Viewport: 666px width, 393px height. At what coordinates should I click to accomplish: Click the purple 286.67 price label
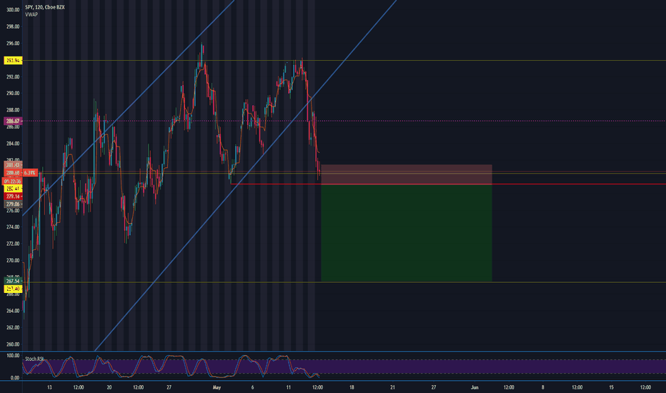click(13, 121)
